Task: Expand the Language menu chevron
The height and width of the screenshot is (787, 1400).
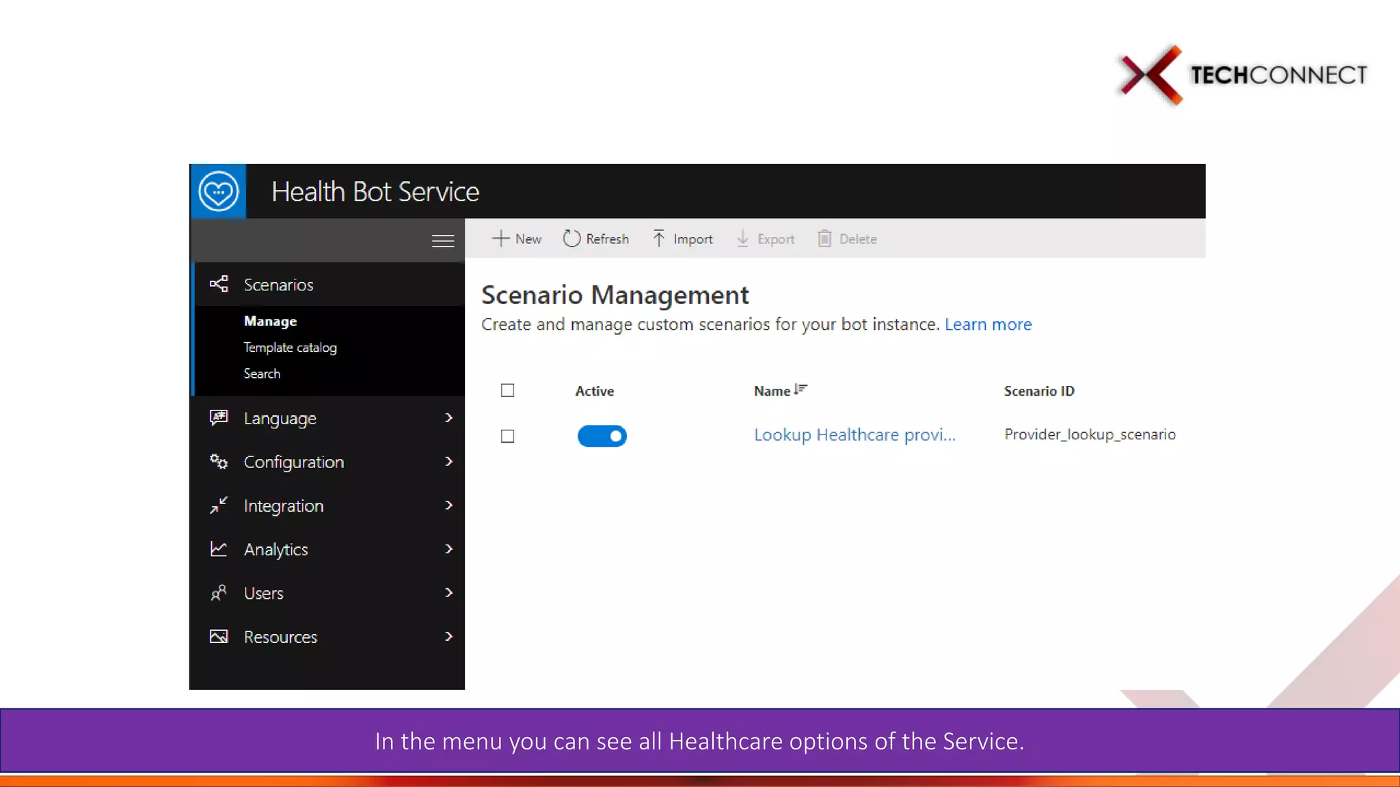Action: pyautogui.click(x=448, y=417)
